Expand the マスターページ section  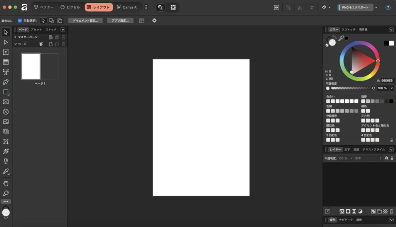pyautogui.click(x=15, y=37)
